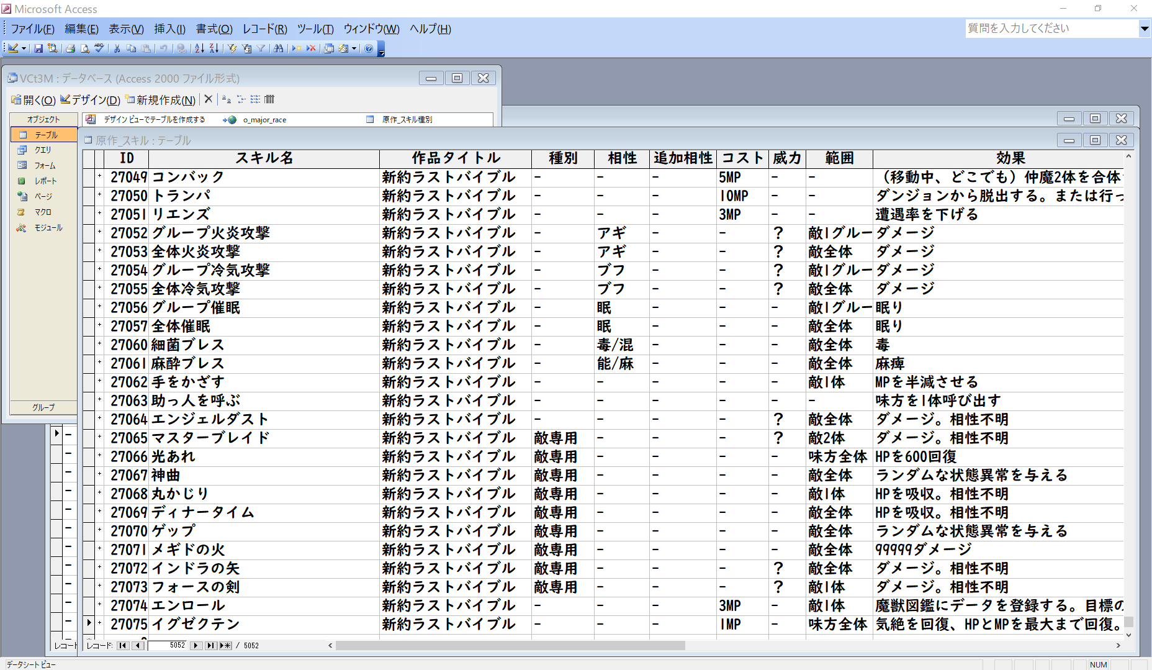Click the Save toolbar icon
The width and height of the screenshot is (1152, 670).
click(38, 48)
